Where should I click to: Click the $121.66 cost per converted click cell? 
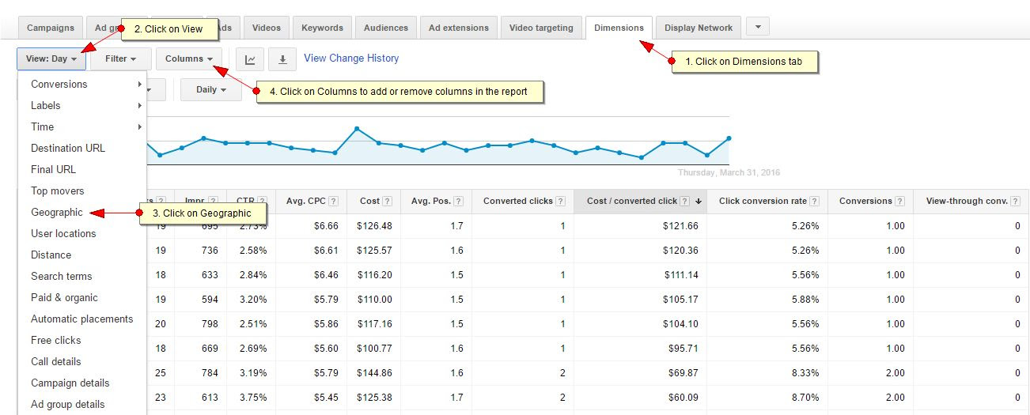coord(641,226)
